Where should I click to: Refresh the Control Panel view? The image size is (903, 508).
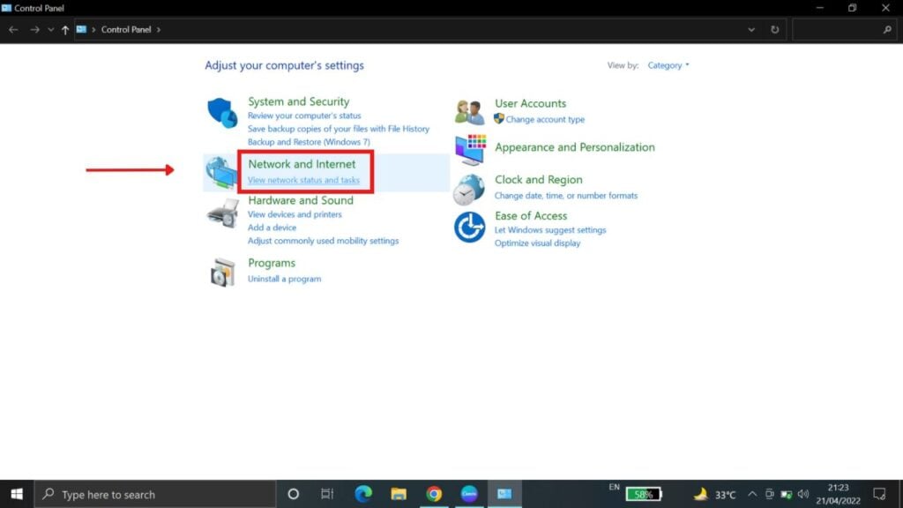click(774, 29)
